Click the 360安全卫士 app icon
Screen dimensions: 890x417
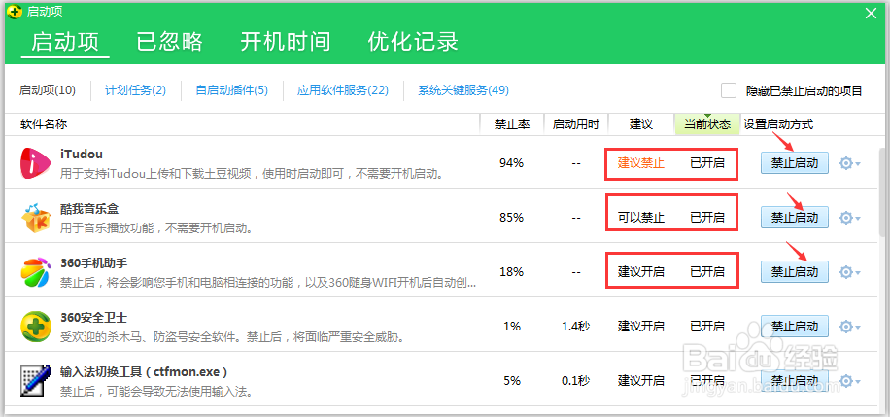click(36, 327)
